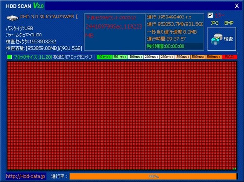Click the 検査容量 [953859.00MB]/[931.5GB] text

[x=44, y=48]
